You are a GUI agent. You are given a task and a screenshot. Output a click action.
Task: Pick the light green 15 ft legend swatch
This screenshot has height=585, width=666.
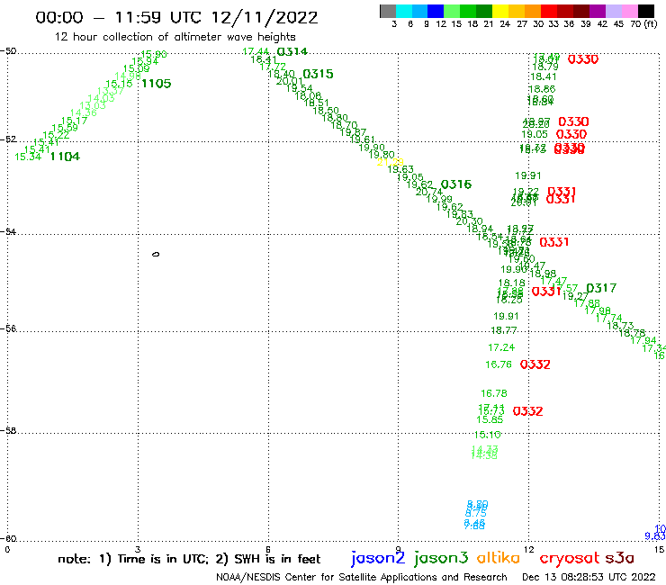coord(452,11)
